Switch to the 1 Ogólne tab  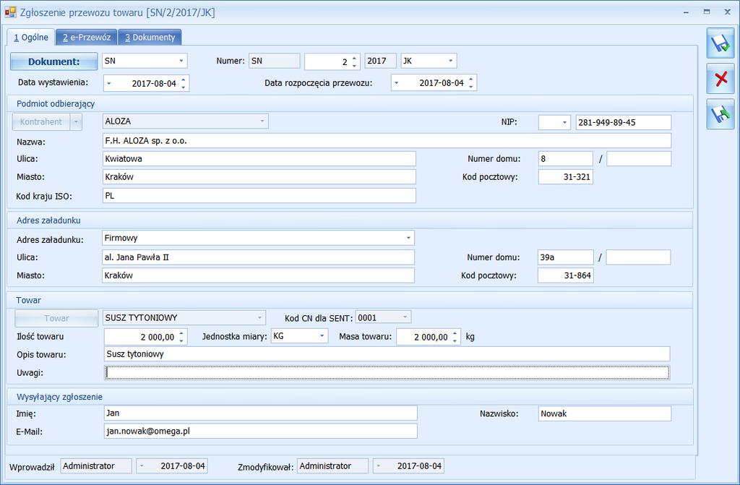pos(30,38)
